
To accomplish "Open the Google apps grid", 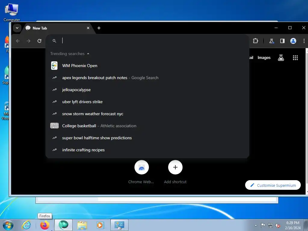I will (295, 57).
